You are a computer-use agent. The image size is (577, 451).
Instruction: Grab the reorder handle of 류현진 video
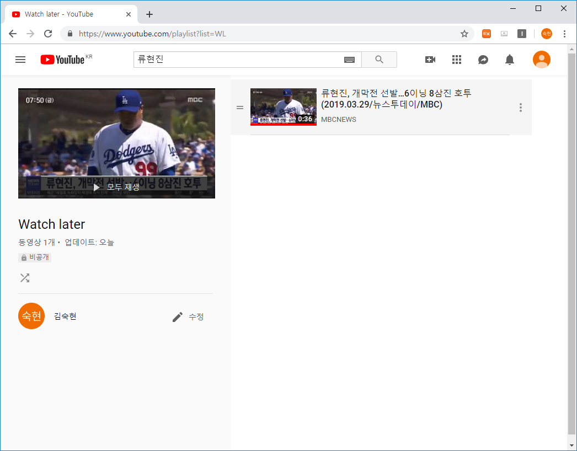pyautogui.click(x=240, y=108)
